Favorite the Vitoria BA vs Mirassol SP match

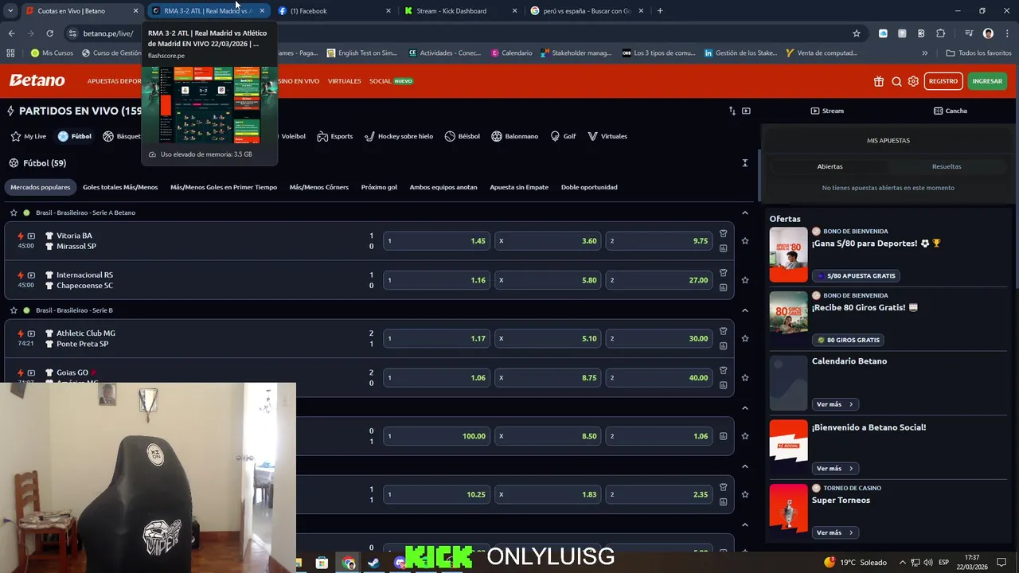click(745, 240)
